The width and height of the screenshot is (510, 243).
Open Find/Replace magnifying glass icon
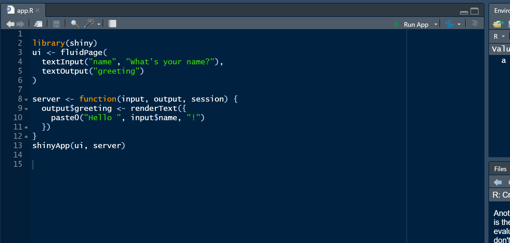click(75, 24)
